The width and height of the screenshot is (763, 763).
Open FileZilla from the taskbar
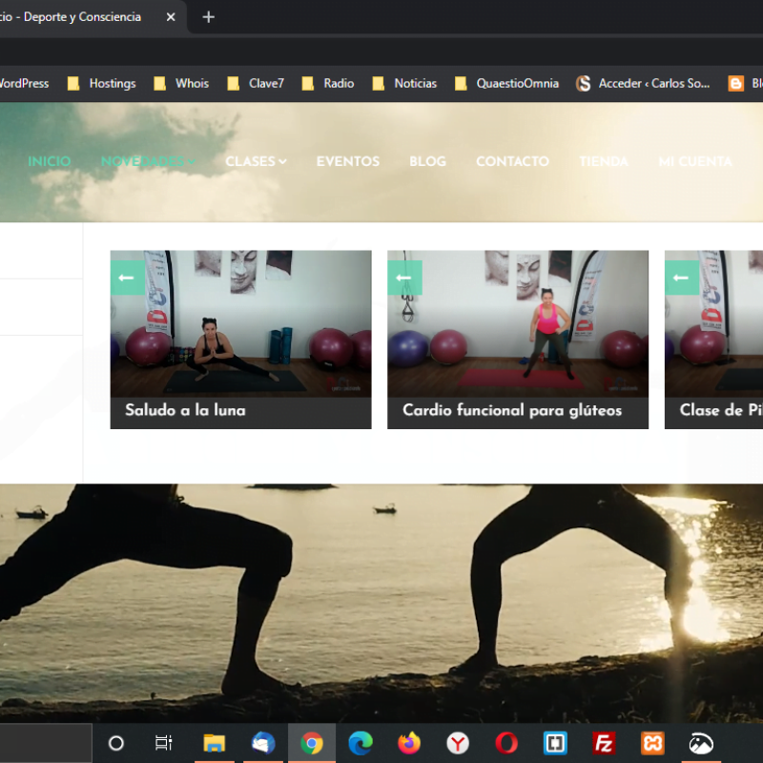pyautogui.click(x=604, y=743)
